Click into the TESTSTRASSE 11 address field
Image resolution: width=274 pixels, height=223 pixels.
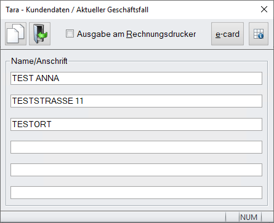coord(136,101)
